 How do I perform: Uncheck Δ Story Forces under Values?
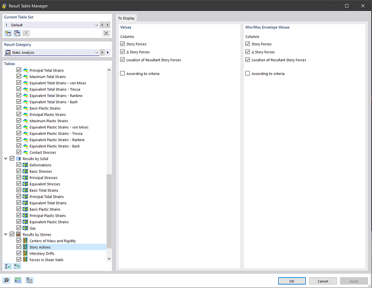coord(123,52)
